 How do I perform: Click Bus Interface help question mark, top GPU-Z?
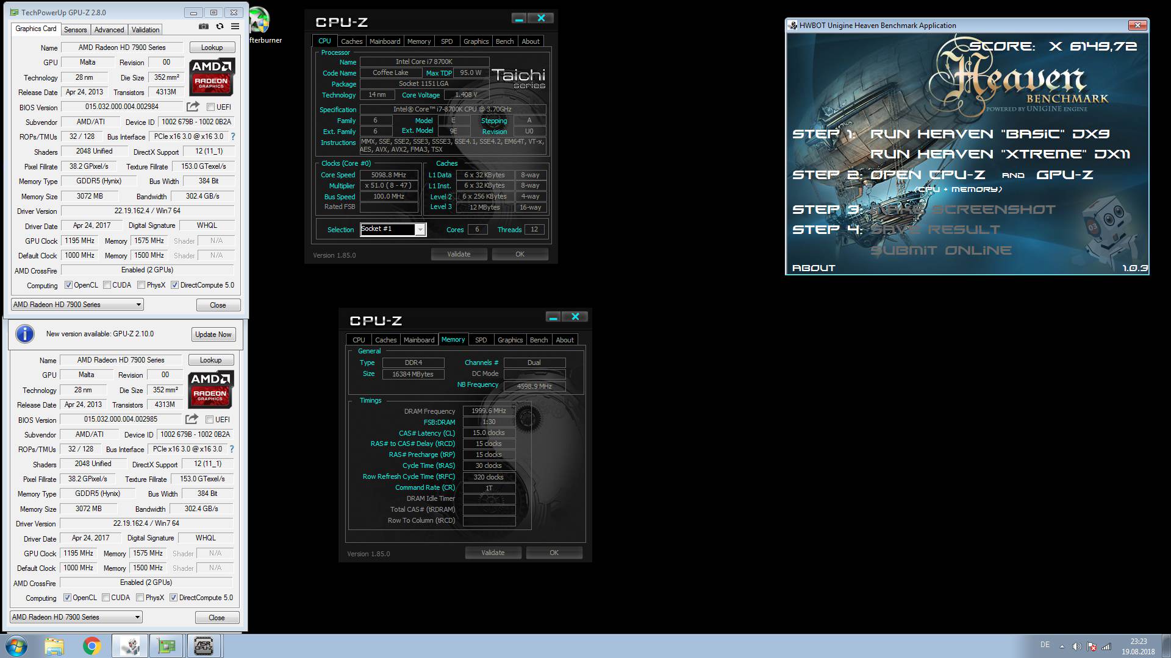click(232, 136)
